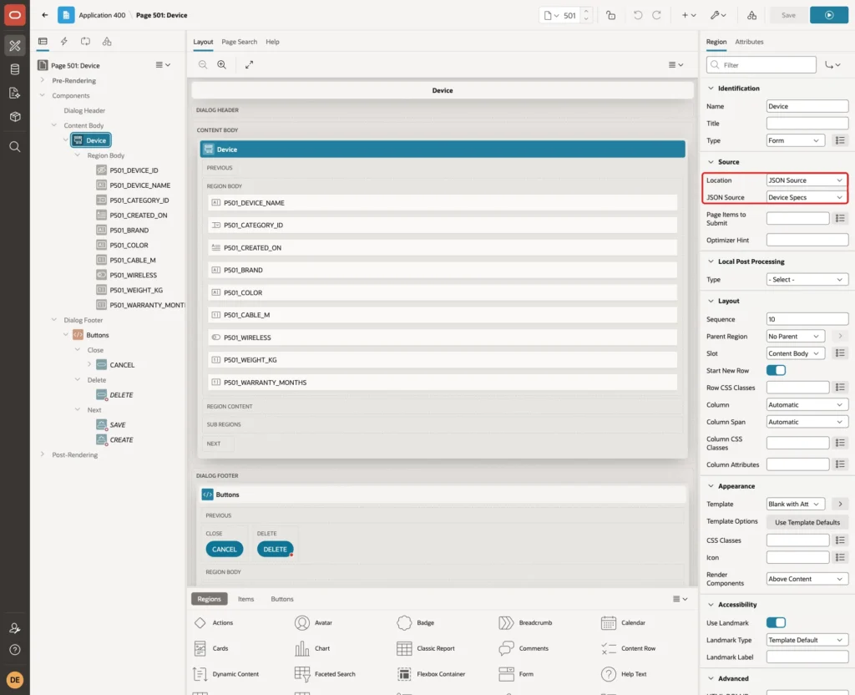This screenshot has width=855, height=695.
Task: Open the Utilities wrench menu
Action: tap(717, 15)
